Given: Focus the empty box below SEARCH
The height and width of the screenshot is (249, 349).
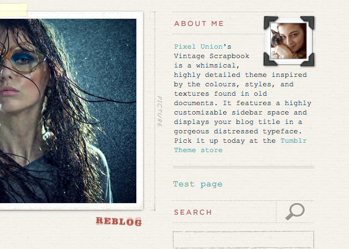Looking at the screenshot, I should pos(244,240).
